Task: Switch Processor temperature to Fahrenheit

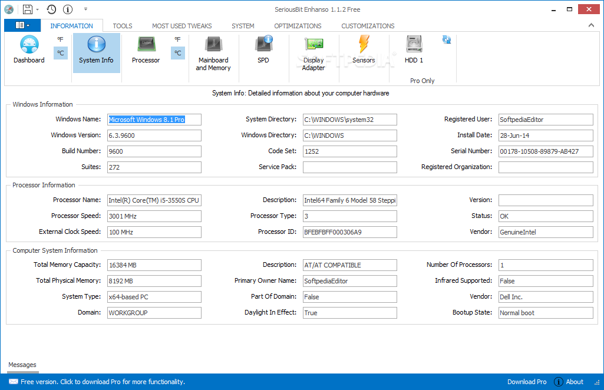Action: (x=177, y=39)
